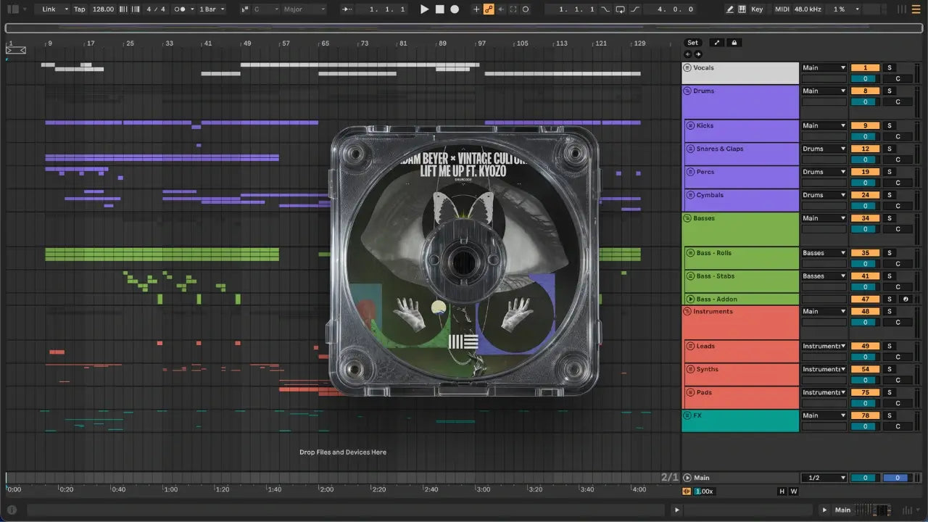Jump to next locator arrow
Screen dimensions: 928x522
click(698, 54)
